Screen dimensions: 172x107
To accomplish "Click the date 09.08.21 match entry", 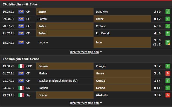I will tap(8, 19).
